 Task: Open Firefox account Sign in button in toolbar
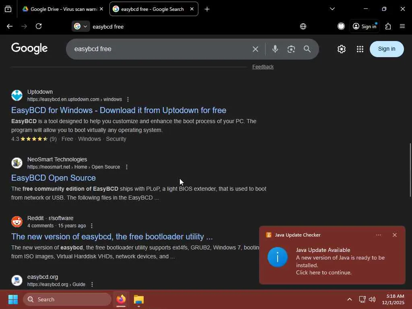[365, 26]
